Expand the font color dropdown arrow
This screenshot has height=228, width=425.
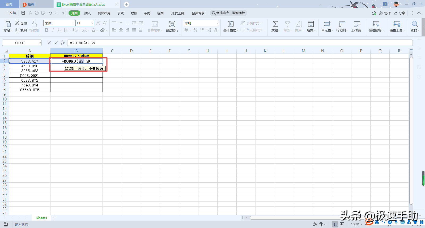(97, 30)
